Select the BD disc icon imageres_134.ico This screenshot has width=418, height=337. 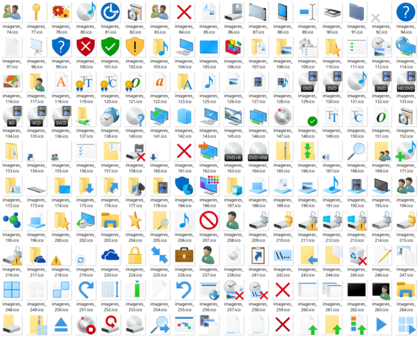click(x=12, y=117)
